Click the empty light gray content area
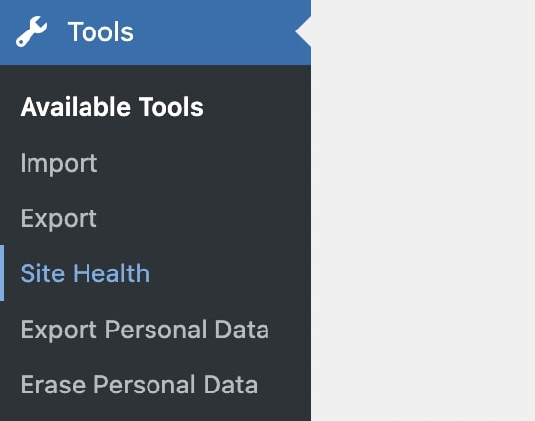Image resolution: width=535 pixels, height=421 pixels. [x=423, y=210]
